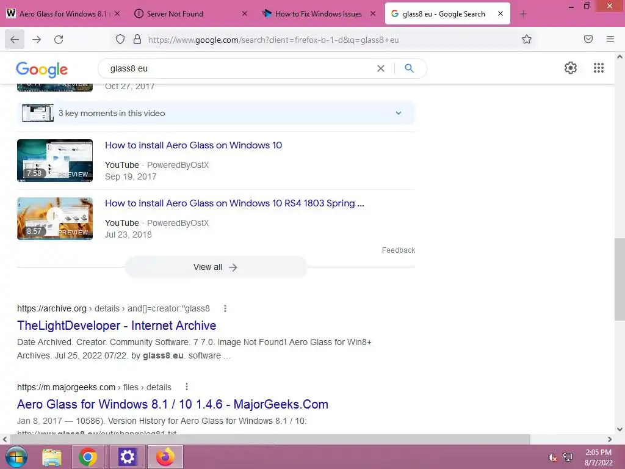625x469 pixels.
Task: Open Firefox application menu
Action: click(x=610, y=39)
